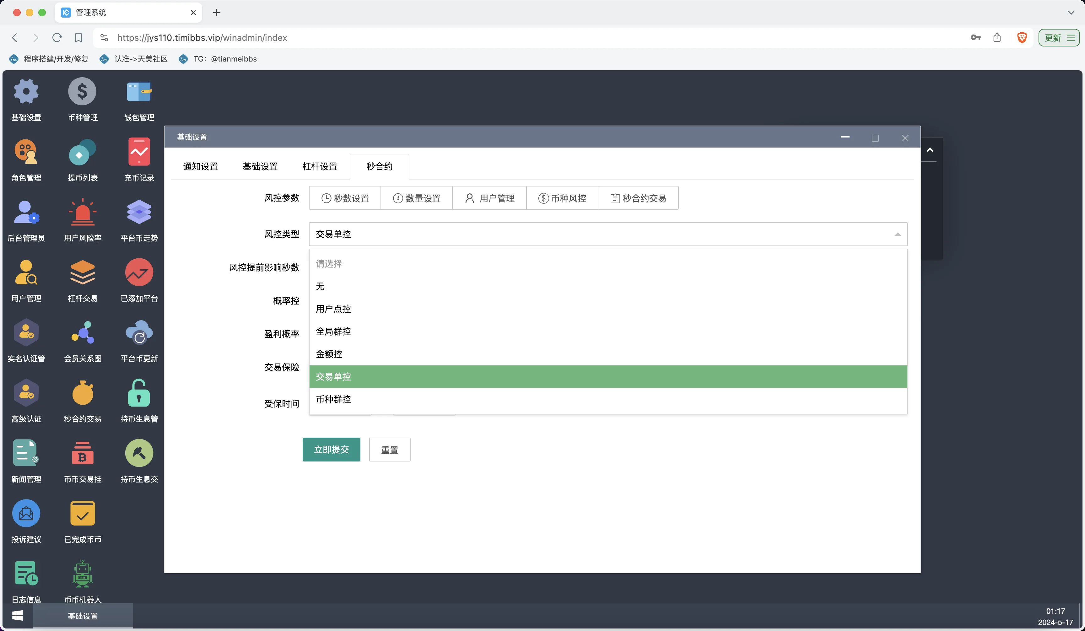Viewport: 1085px width, 631px height.
Task: Switch to the 杠杆设置 tab
Action: [319, 166]
